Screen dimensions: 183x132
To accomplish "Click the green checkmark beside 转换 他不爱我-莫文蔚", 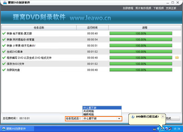I will pos(4,33).
